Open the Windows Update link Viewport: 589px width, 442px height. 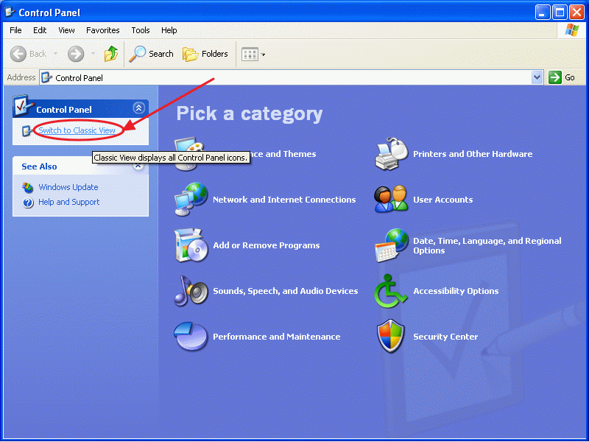click(x=68, y=187)
